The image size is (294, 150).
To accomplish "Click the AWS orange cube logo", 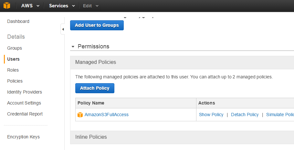I will point(7,6).
